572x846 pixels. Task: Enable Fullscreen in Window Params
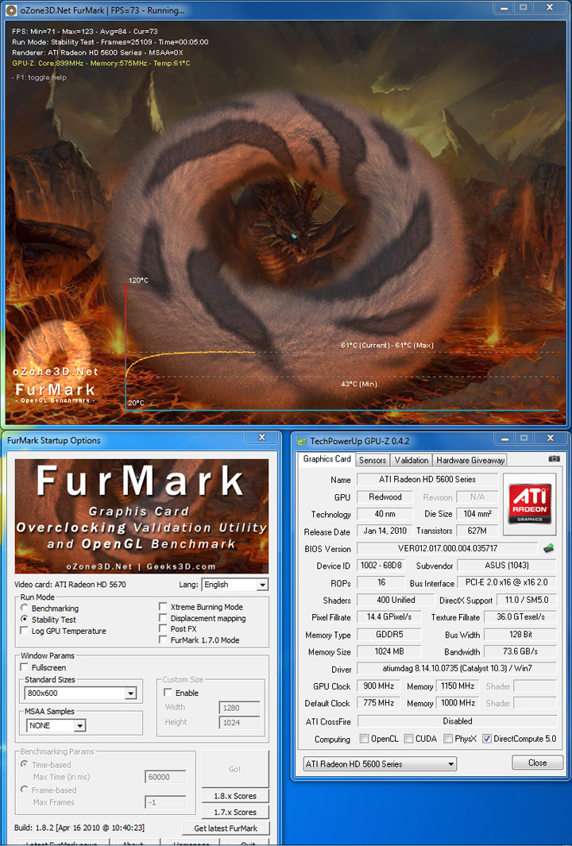click(25, 667)
